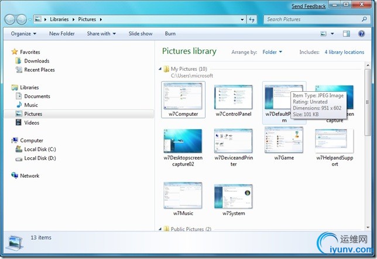This screenshot has height=259, width=377.
Task: Click the Back navigation arrow button
Action: coord(10,19)
